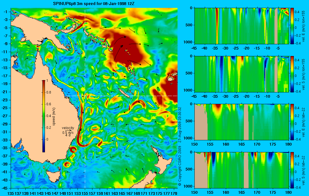Image resolution: width=309 pixels, height=196 pixels.
Task: Click longitude tick 179 on the map axis
Action: (x=174, y=193)
